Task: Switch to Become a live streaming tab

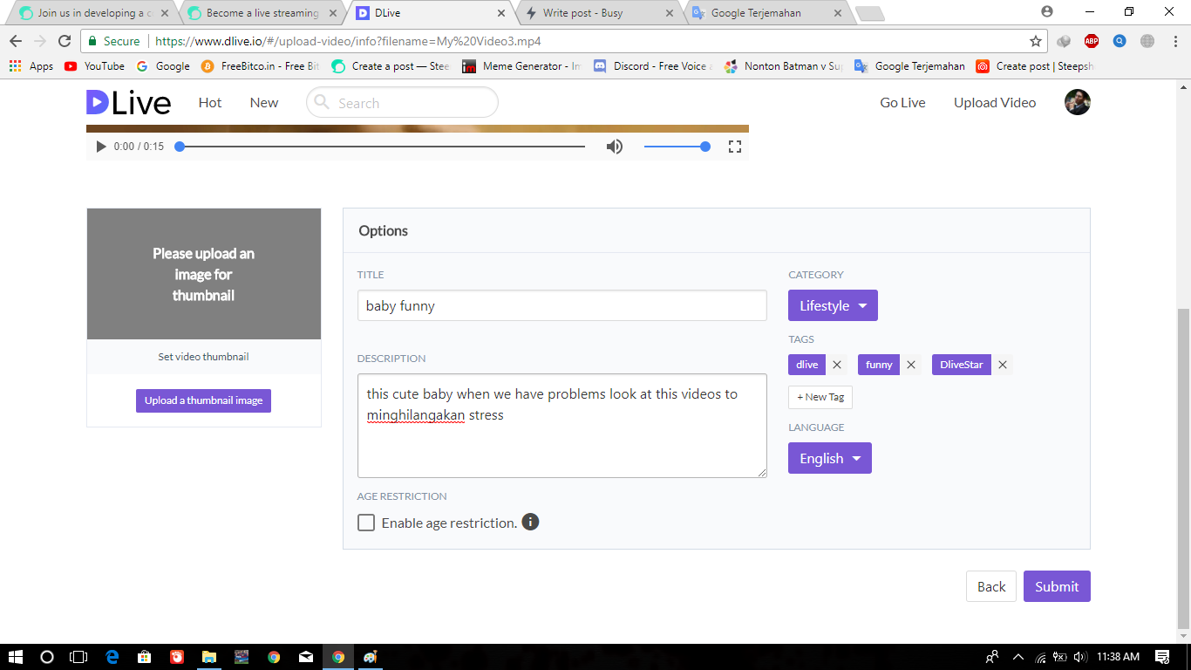Action: coord(260,13)
